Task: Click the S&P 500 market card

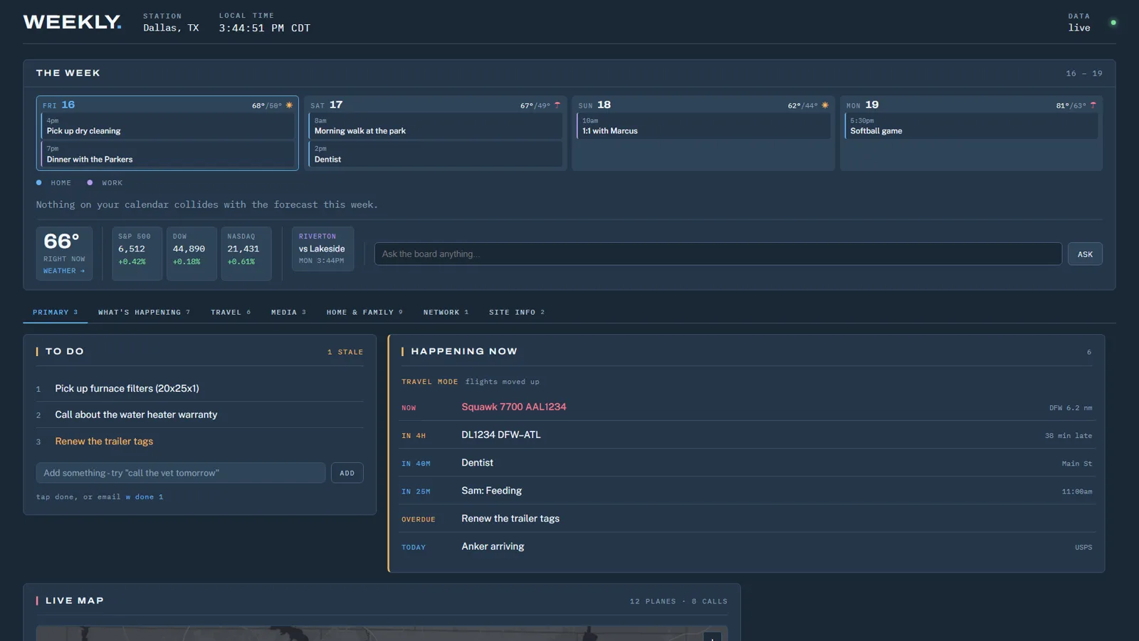Action: tap(137, 254)
